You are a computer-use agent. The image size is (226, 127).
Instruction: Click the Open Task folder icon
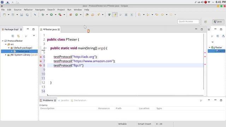(x=93, y=14)
